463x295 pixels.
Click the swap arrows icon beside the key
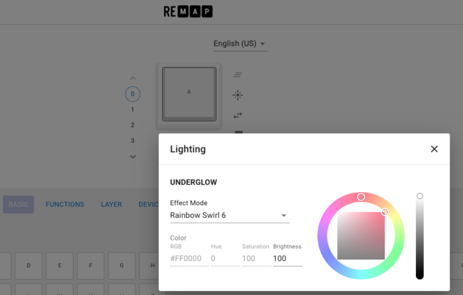(238, 115)
